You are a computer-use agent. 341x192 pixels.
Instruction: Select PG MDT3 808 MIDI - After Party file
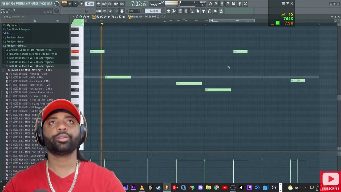click(31, 70)
